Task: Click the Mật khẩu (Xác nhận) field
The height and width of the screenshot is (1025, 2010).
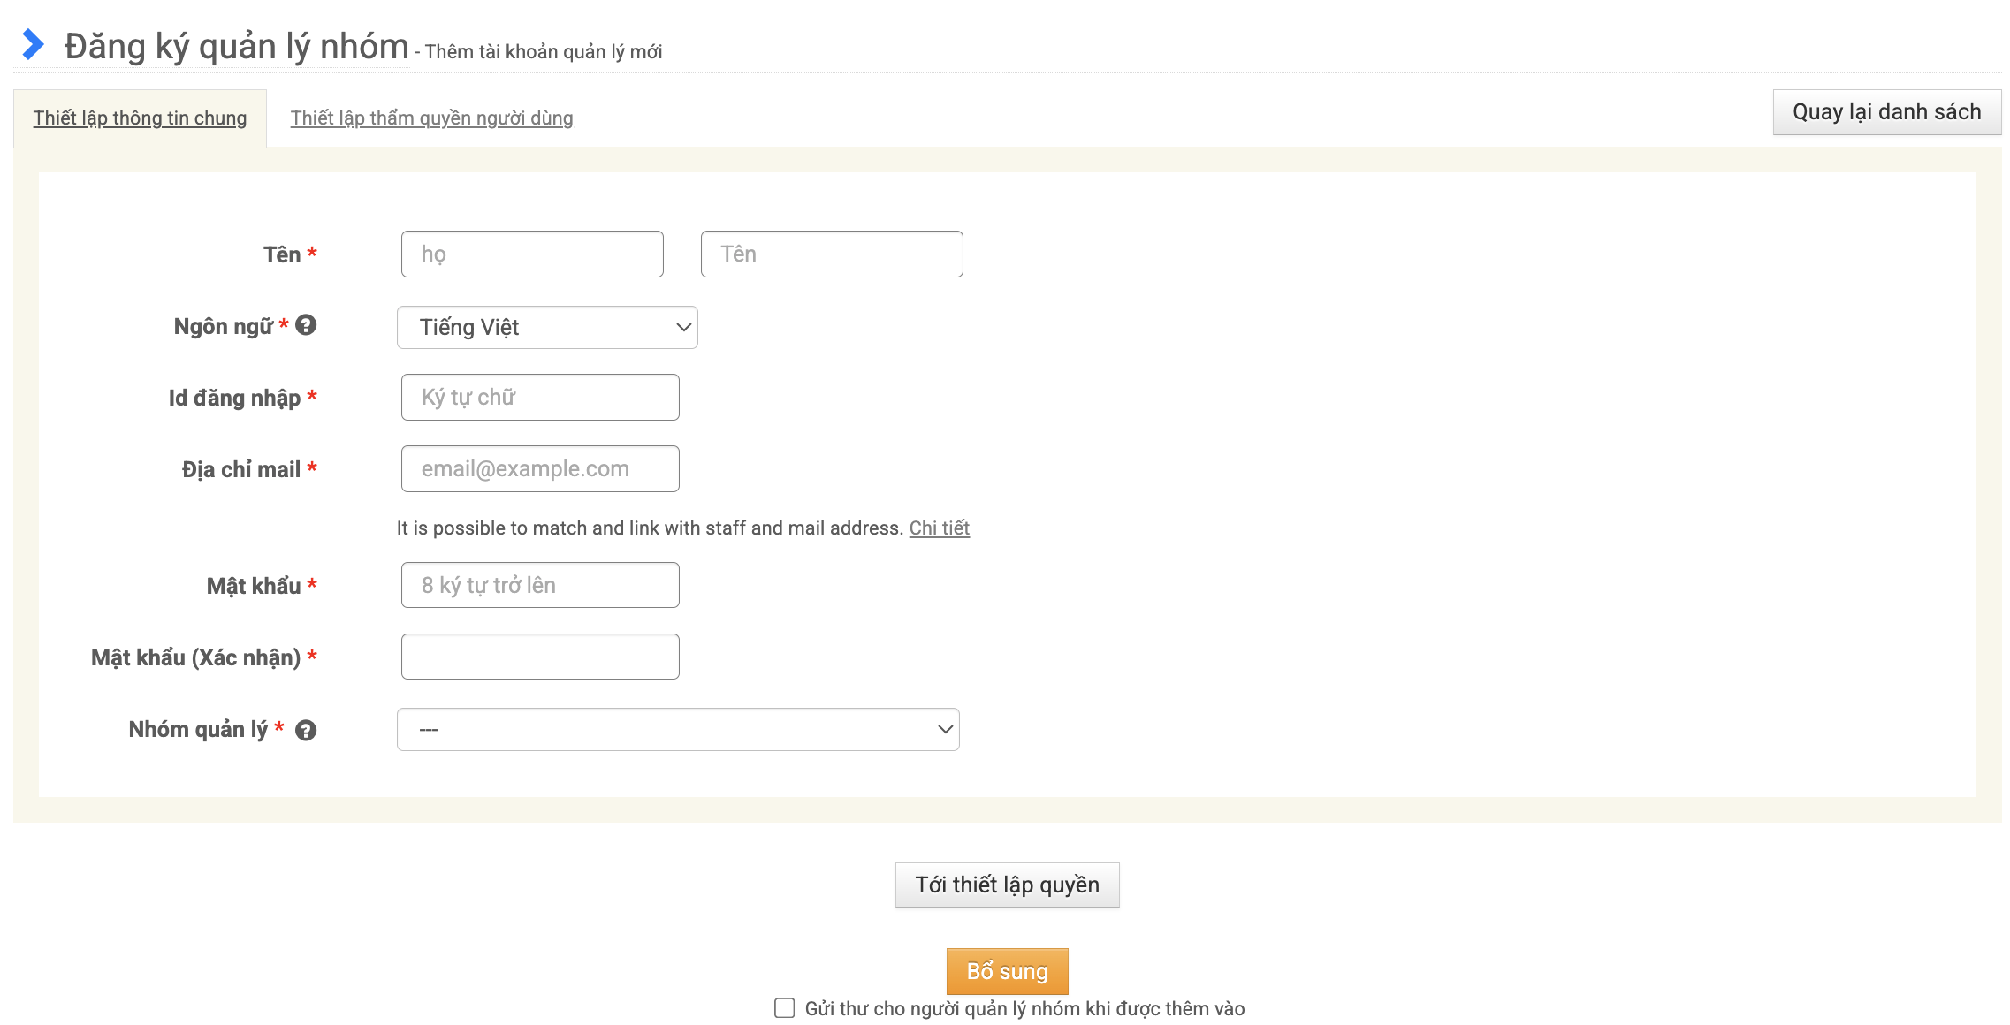Action: coord(540,657)
